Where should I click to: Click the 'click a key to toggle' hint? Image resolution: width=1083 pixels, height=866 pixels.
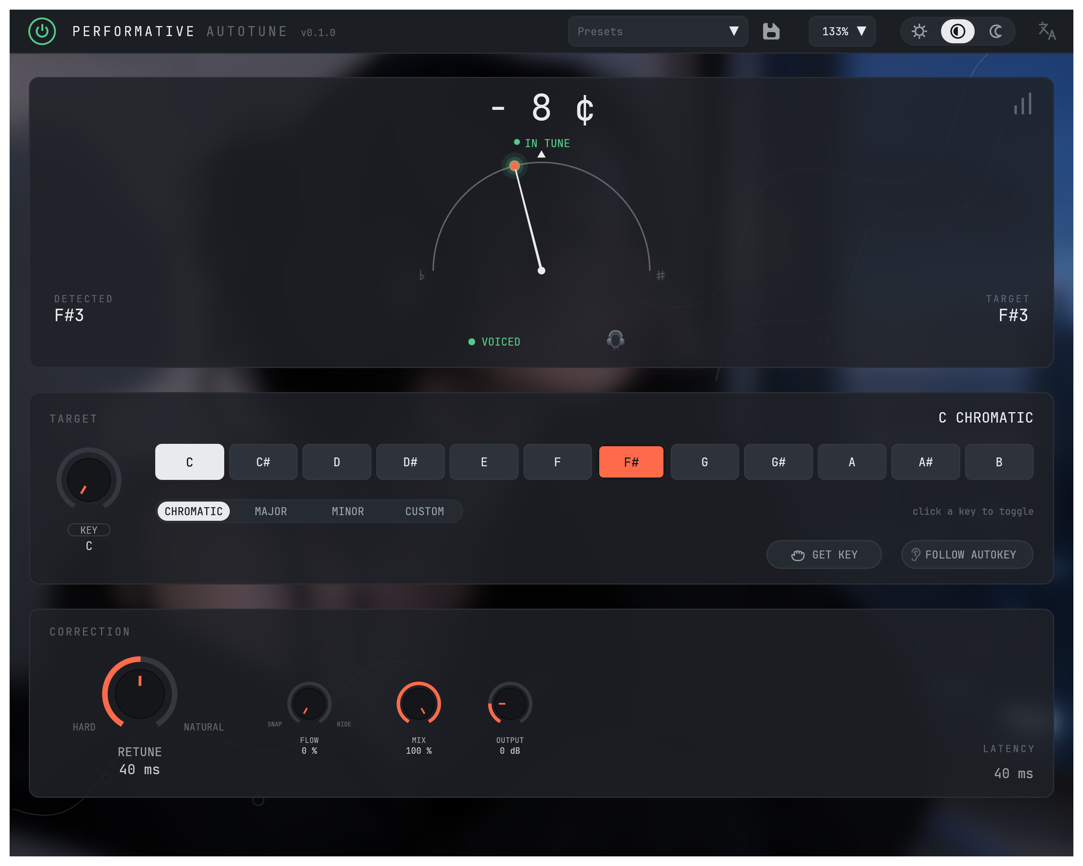pos(973,511)
